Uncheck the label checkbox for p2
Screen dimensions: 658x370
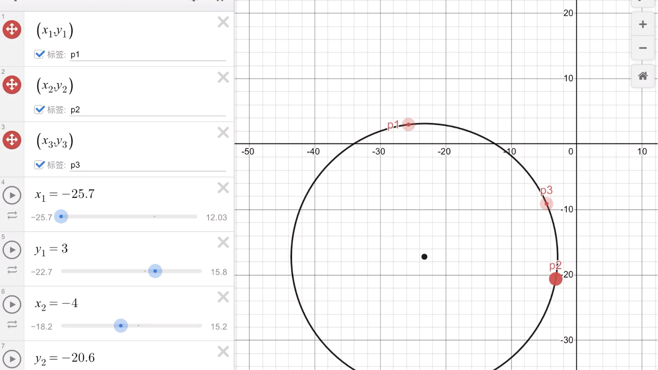pyautogui.click(x=40, y=109)
